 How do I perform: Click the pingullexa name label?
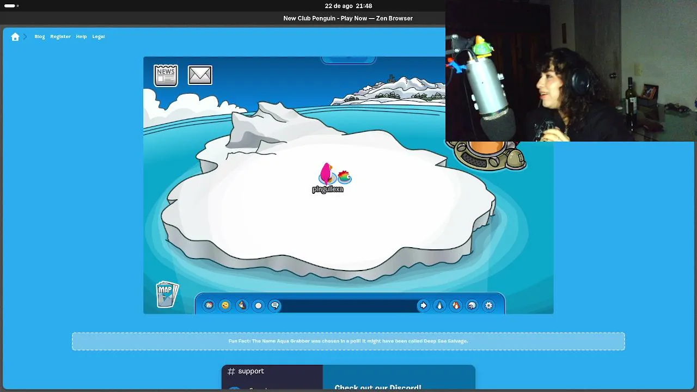pyautogui.click(x=328, y=189)
